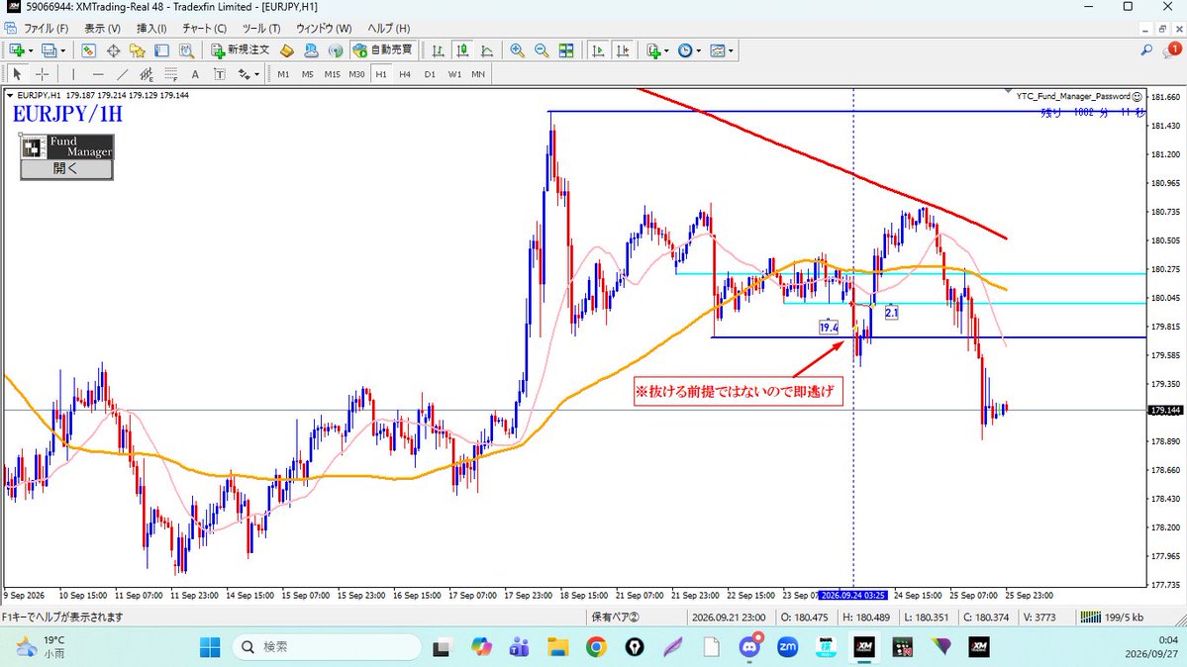Open the ウィンドウ (W) menu
The image size is (1187, 667).
tap(324, 28)
